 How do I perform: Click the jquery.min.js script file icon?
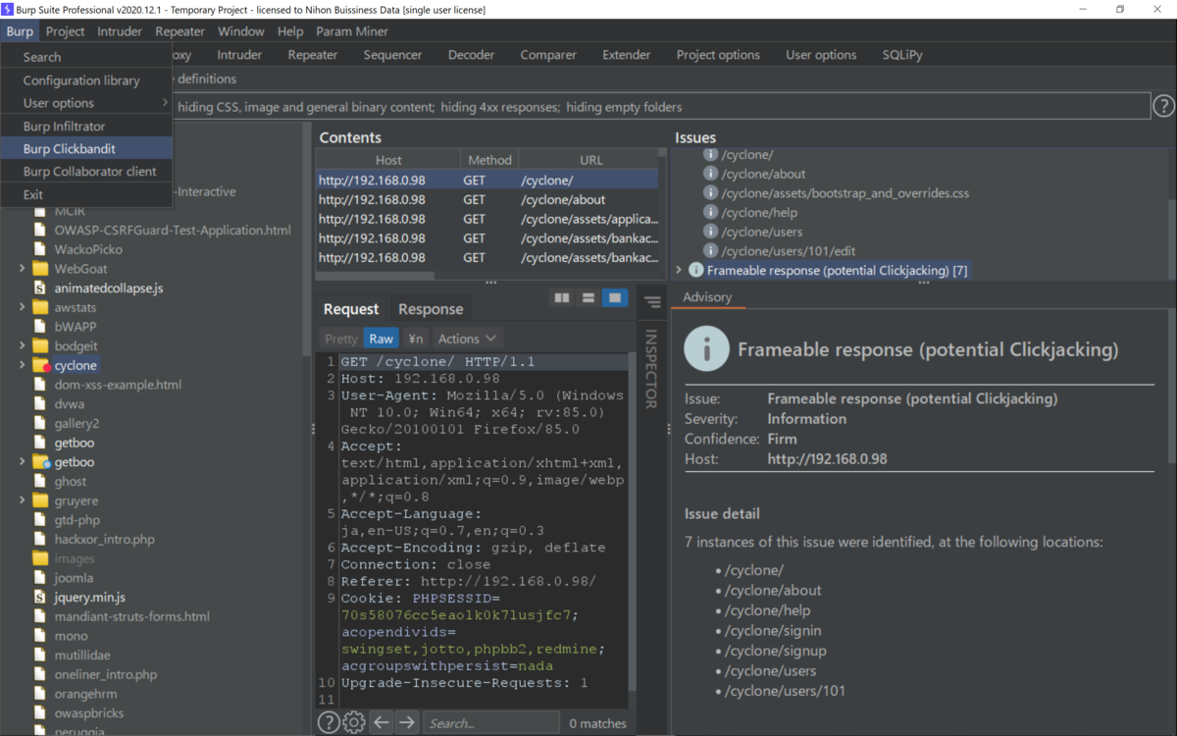(x=40, y=597)
